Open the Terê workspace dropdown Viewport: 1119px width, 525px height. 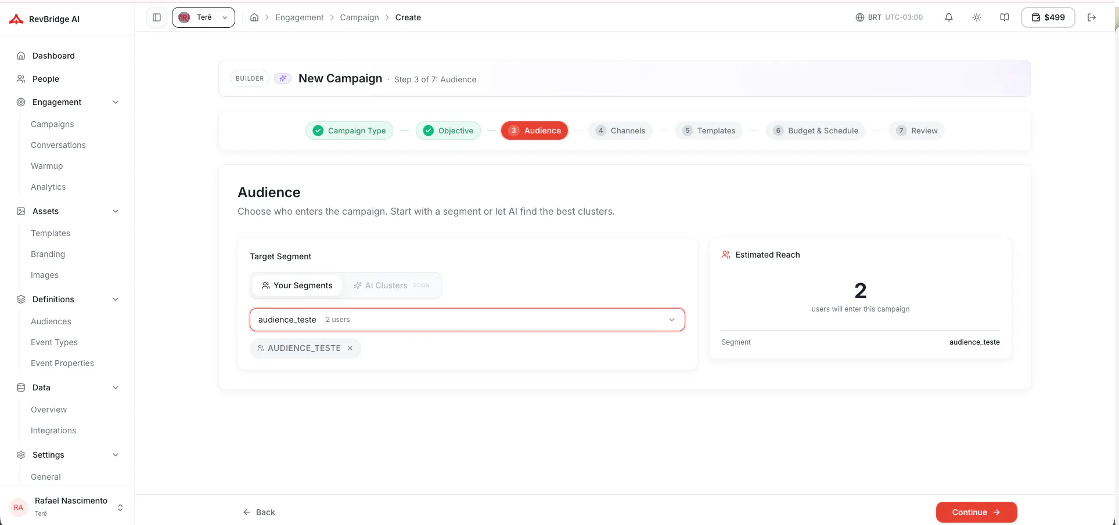[x=203, y=17]
